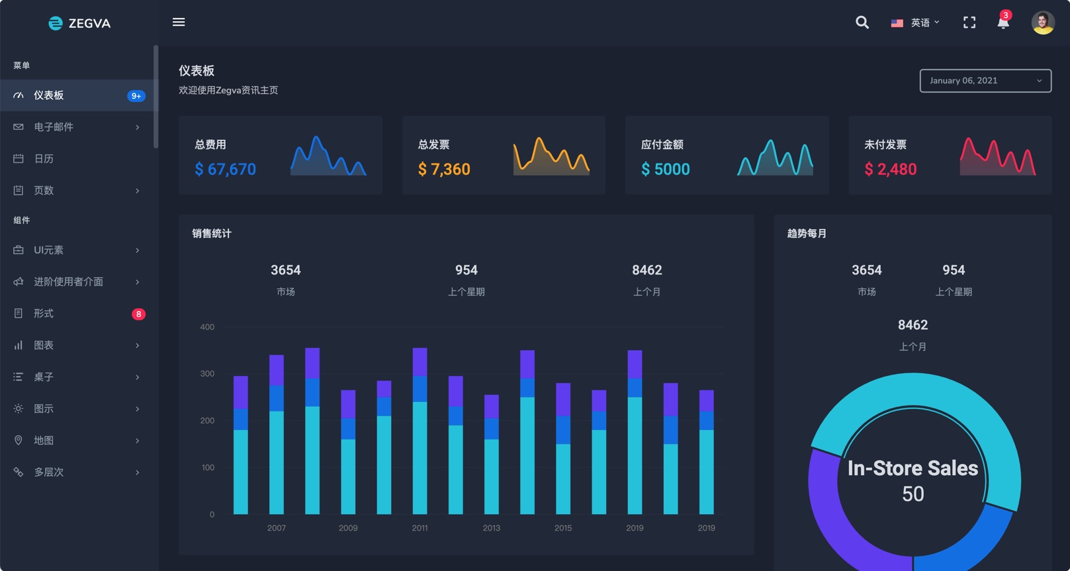This screenshot has height=571, width=1070.
Task: Click the sun icon beside 图示
Action: pos(19,409)
